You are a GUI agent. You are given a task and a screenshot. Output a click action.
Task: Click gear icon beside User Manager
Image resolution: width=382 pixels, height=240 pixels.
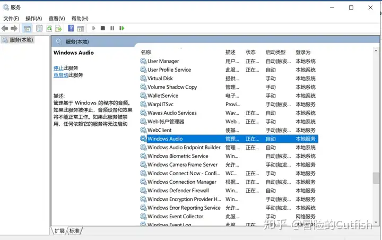(143, 61)
